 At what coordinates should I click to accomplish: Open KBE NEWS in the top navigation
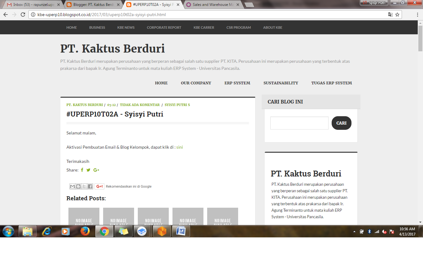pyautogui.click(x=126, y=28)
